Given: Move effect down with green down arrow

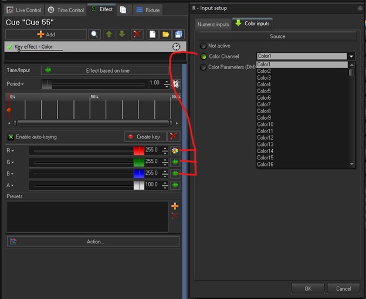Looking at the screenshot, I should pos(121,35).
